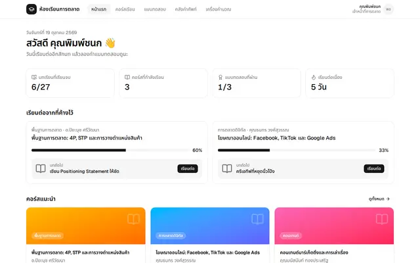This screenshot has width=420, height=263.
Task: Click the พื้นฐานการตลาด tag on the orange card
Action: (47, 235)
